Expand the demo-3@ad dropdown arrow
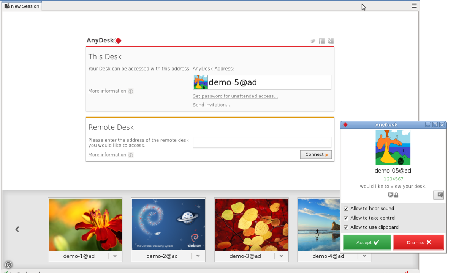The width and height of the screenshot is (456, 273). point(281,256)
